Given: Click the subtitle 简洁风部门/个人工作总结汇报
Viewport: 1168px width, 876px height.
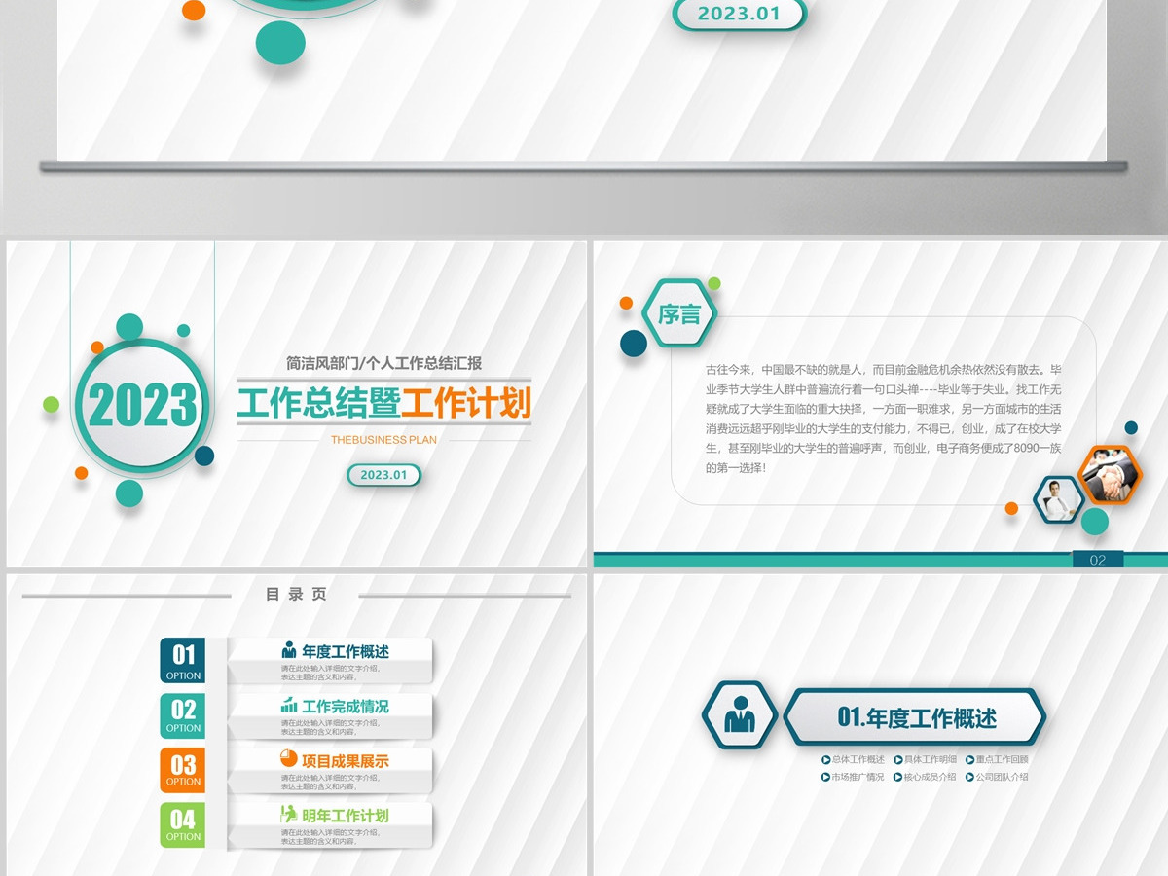Looking at the screenshot, I should click(x=384, y=363).
